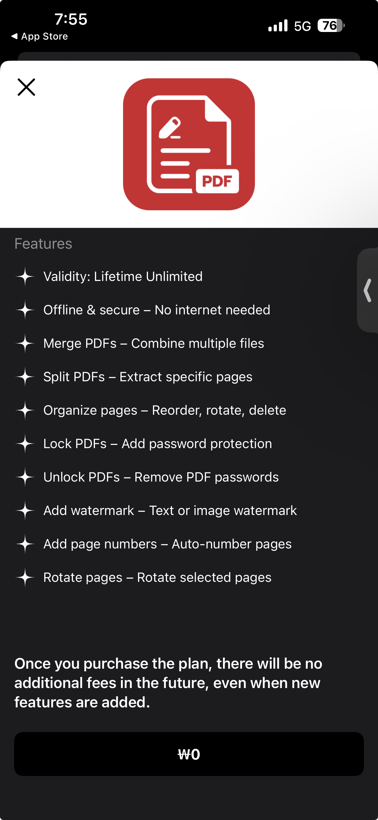Screen dimensions: 378x820
Task: Select 'Validity: Lifetime Unlimited' text
Action: coord(123,276)
